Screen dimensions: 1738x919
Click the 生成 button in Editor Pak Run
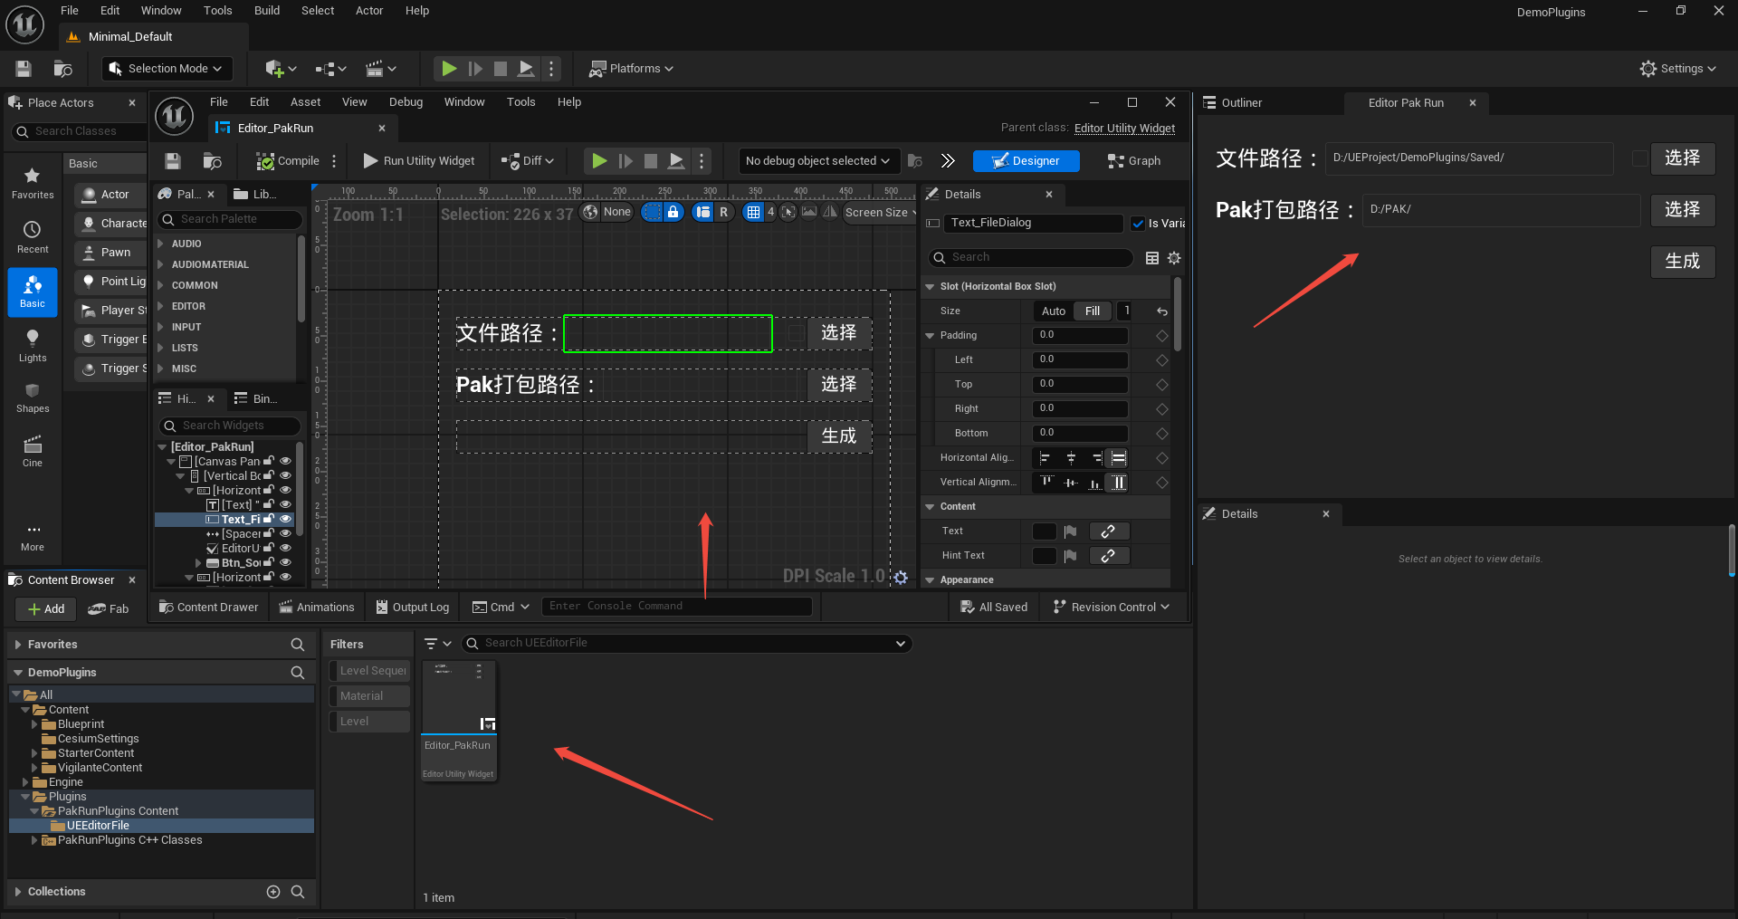coord(1682,262)
